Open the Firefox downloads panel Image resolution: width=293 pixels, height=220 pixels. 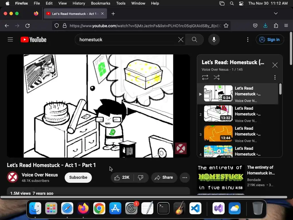[265, 25]
